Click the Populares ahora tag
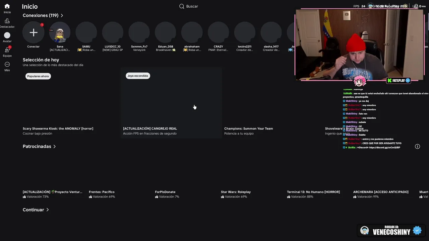Screen dimensions: 429x241 [38, 76]
